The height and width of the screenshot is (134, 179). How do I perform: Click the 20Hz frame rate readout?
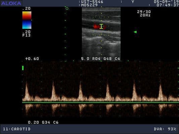point(145,15)
